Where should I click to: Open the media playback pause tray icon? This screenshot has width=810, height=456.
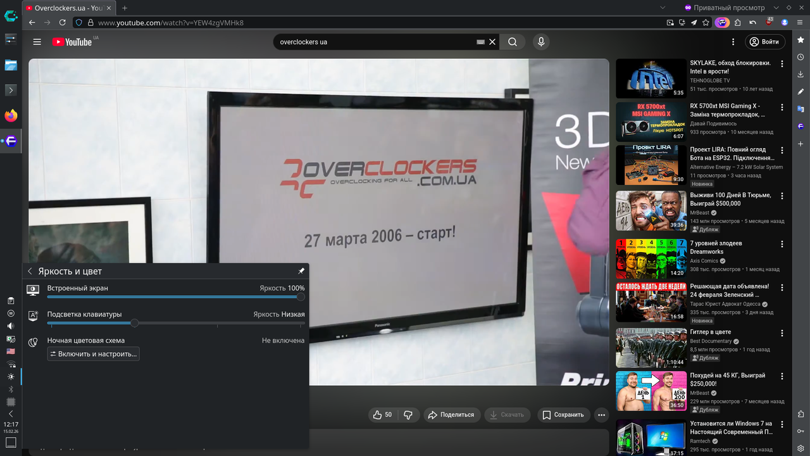point(11,313)
